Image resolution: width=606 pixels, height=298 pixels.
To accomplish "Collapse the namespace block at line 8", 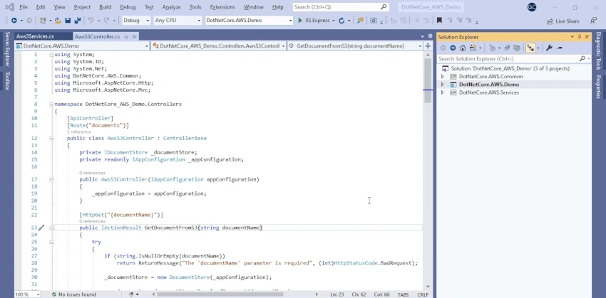I will [x=51, y=104].
